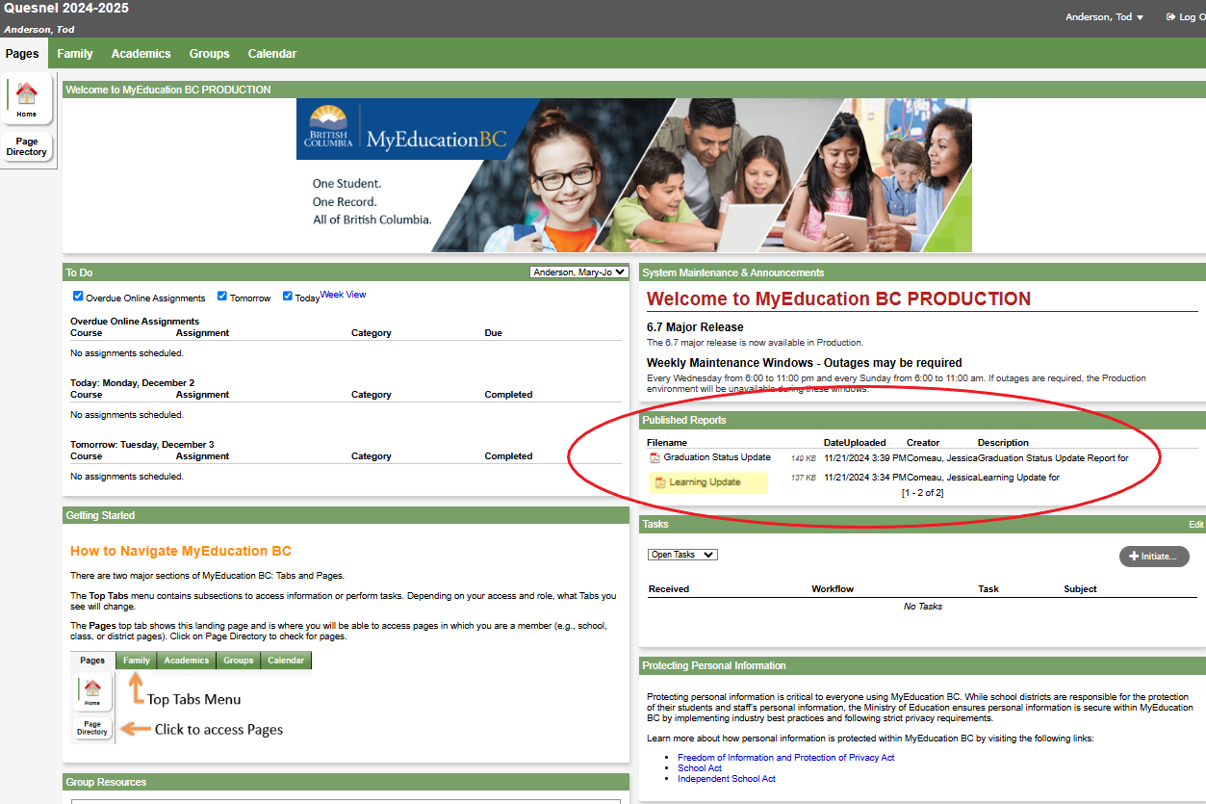Click the Home icon in the sidebar
The width and height of the screenshot is (1206, 804).
(x=27, y=94)
